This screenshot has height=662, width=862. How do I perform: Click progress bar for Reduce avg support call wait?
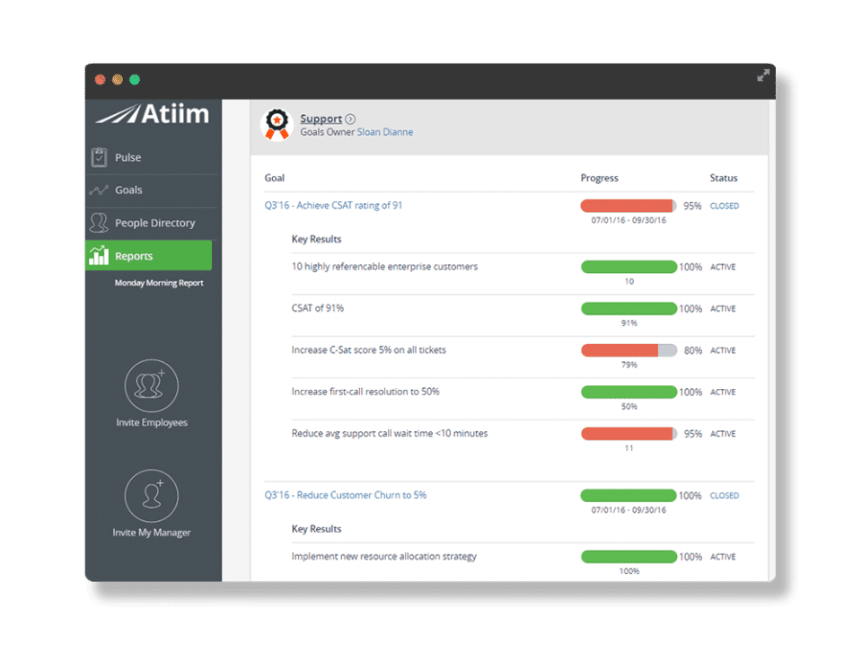(629, 434)
